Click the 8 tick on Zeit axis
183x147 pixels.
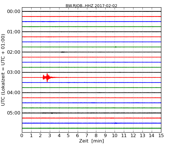click(x=96, y=136)
